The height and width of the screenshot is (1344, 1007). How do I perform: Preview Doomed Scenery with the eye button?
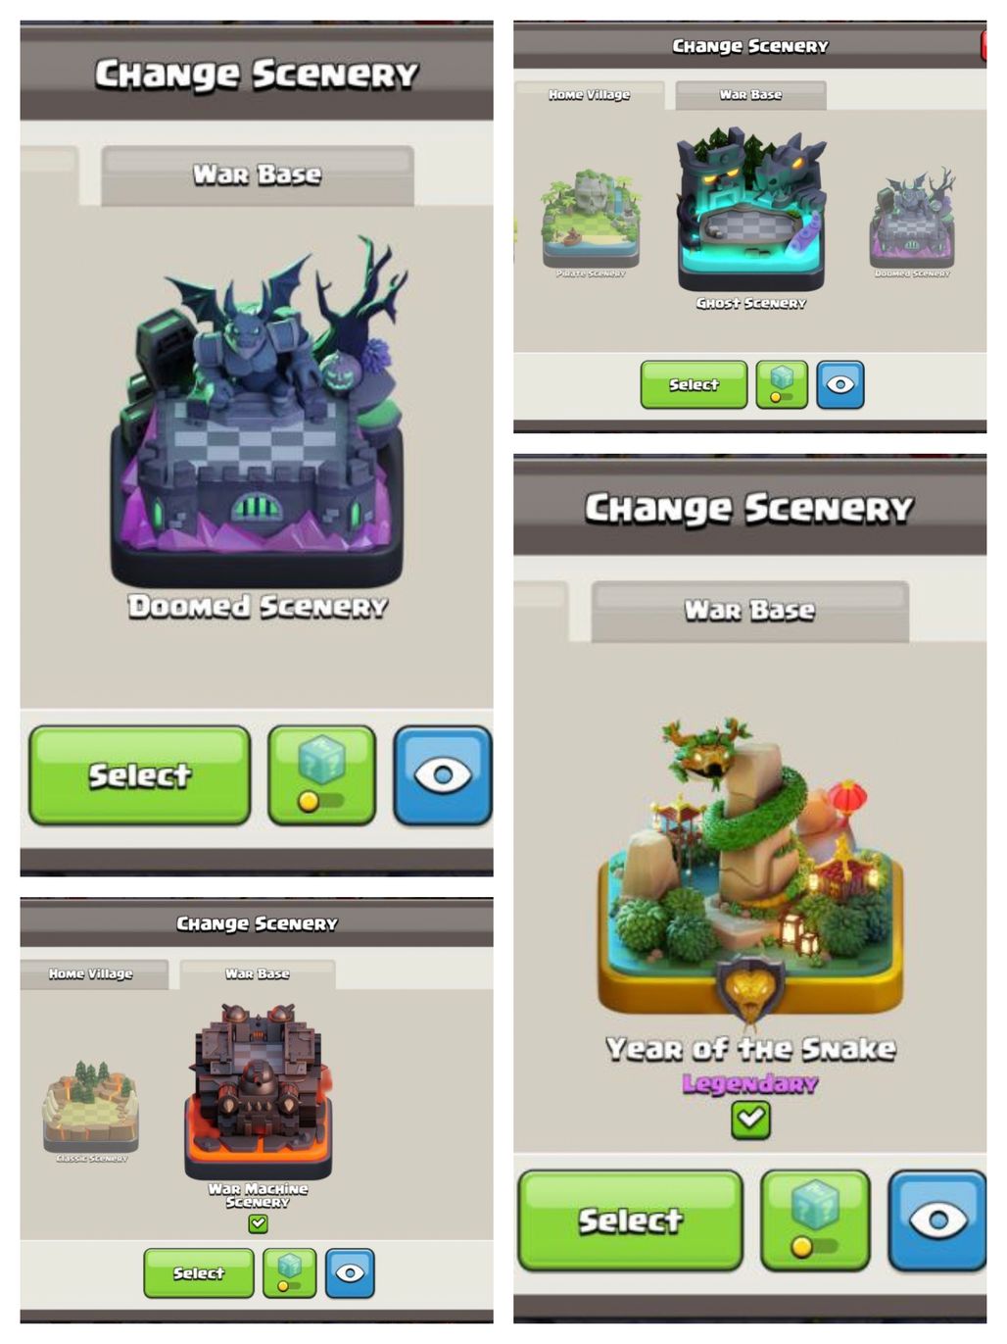pos(443,774)
